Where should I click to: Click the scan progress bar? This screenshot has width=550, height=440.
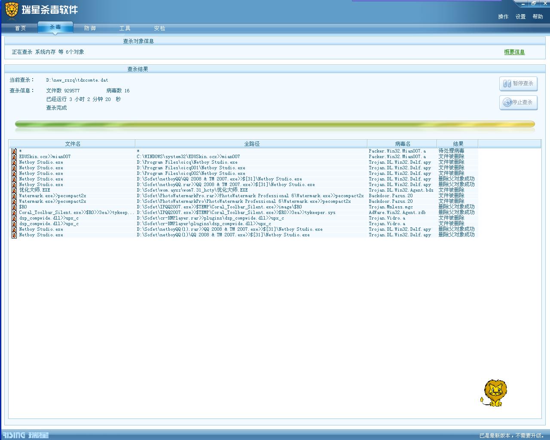[275, 125]
